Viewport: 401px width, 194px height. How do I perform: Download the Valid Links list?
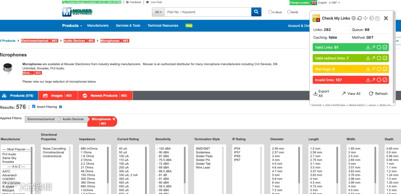pyautogui.click(x=368, y=47)
